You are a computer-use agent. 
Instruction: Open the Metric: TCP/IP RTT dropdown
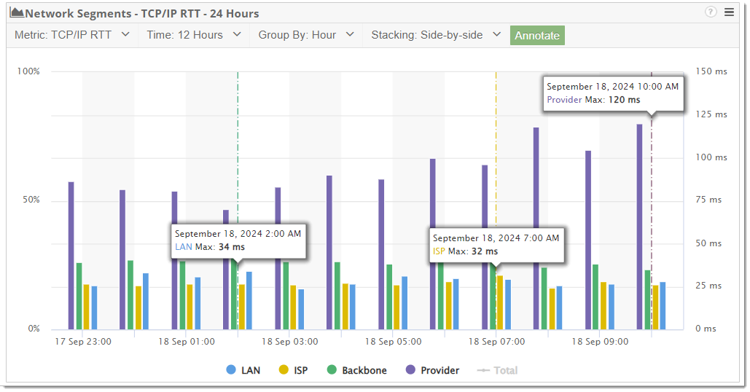(x=72, y=35)
